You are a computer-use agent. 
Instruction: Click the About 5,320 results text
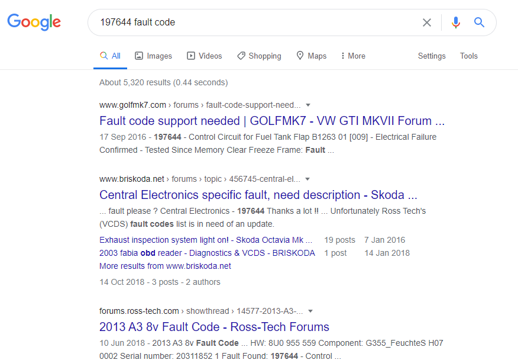click(164, 82)
